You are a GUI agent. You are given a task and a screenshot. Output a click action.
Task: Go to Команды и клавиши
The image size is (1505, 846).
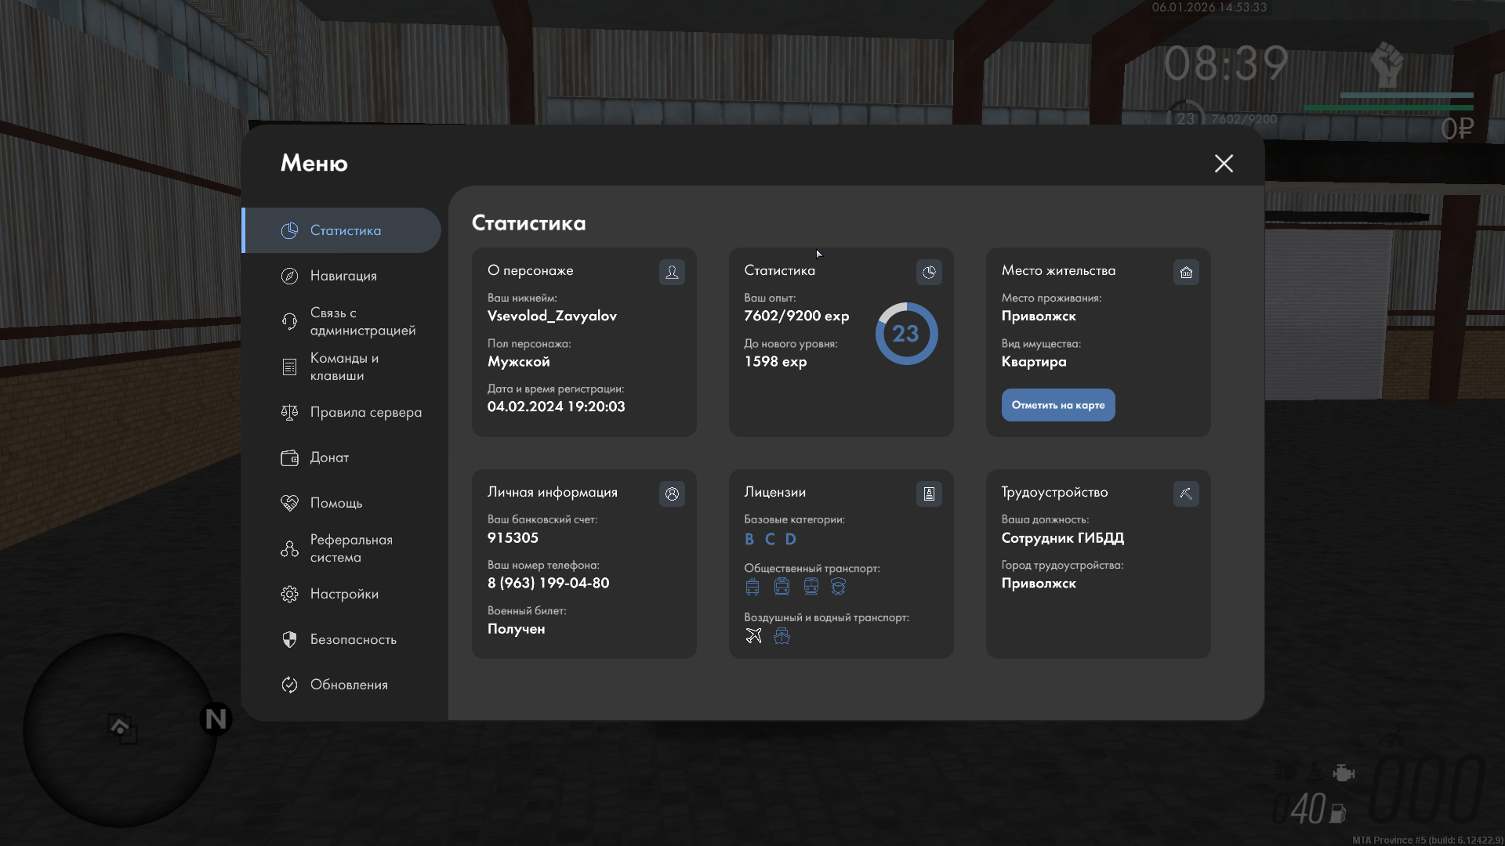pos(343,367)
